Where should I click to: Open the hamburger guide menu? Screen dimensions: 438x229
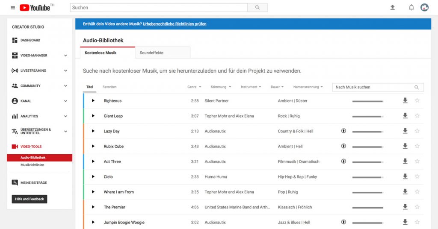[13, 8]
